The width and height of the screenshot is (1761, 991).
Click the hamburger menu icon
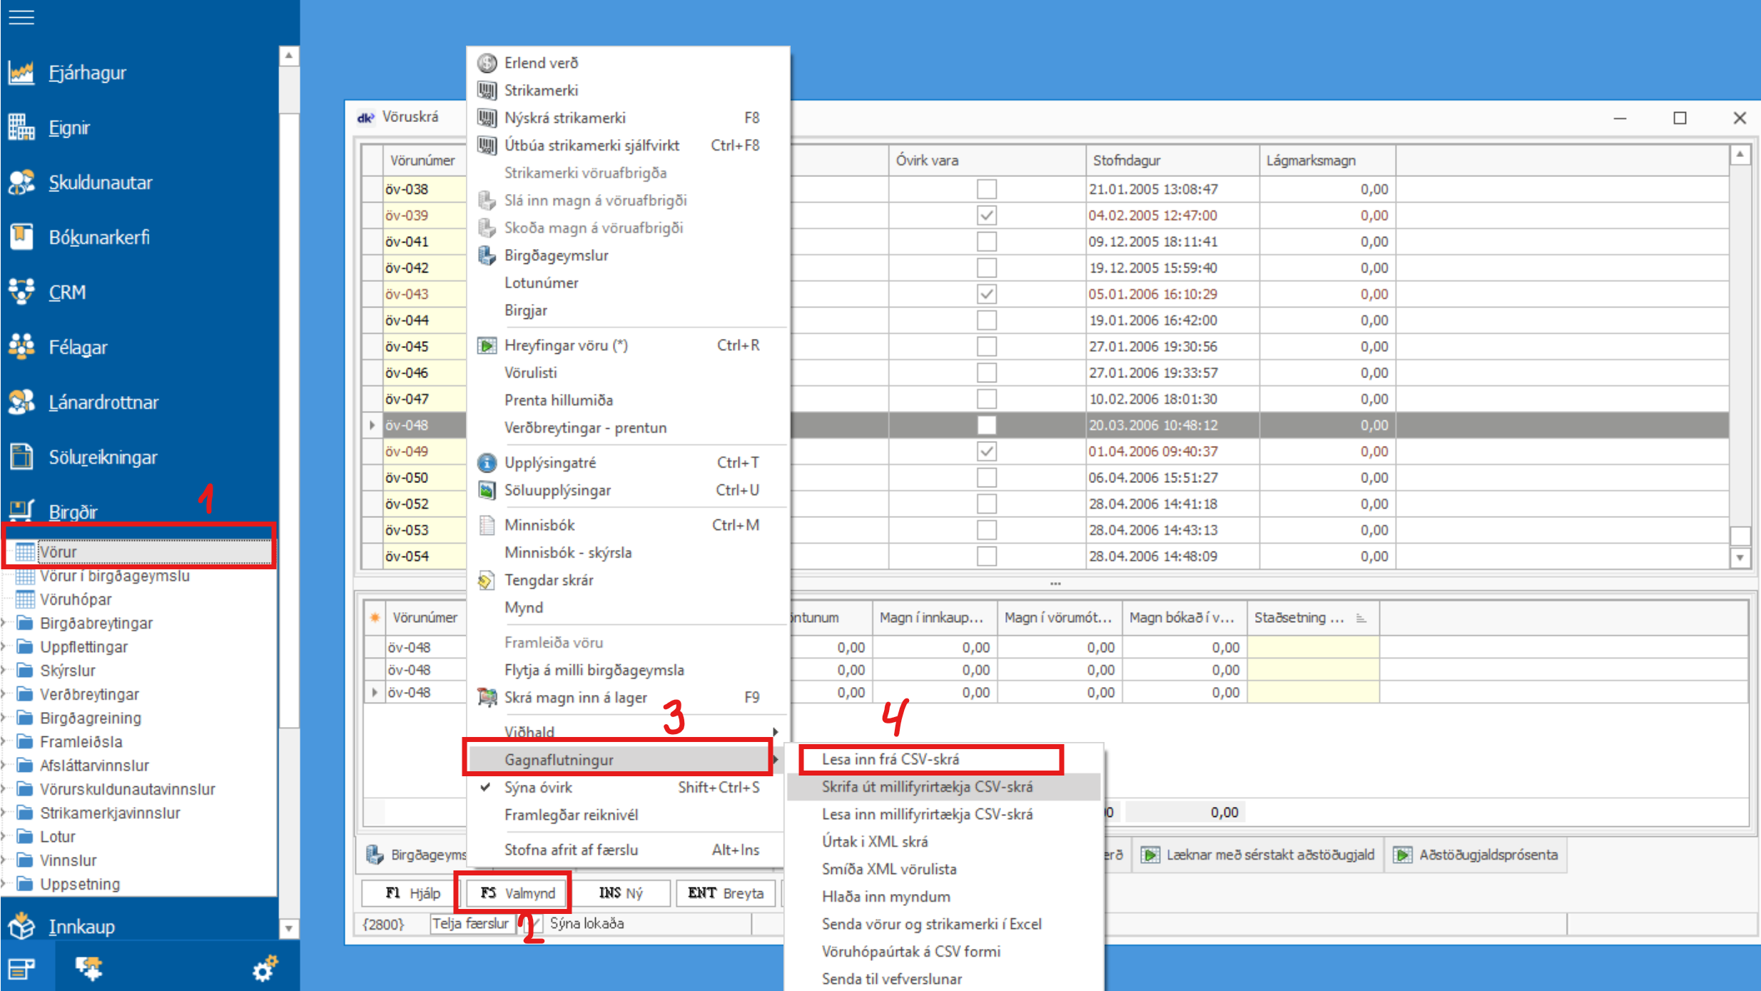[21, 17]
